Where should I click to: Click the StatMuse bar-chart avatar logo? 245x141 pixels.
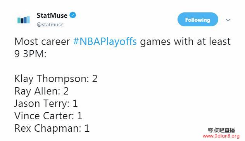pos(24,20)
